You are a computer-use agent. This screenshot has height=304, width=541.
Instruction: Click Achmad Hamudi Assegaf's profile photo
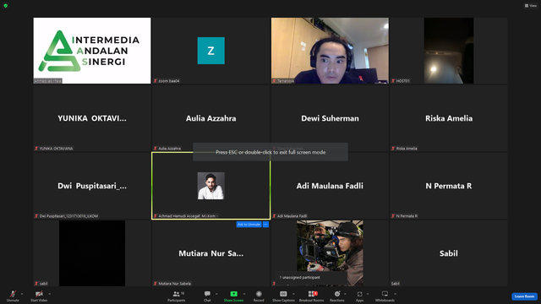(x=210, y=186)
